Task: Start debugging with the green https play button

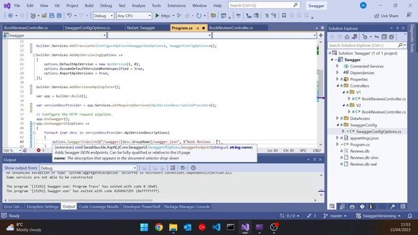Action: [x=163, y=16]
